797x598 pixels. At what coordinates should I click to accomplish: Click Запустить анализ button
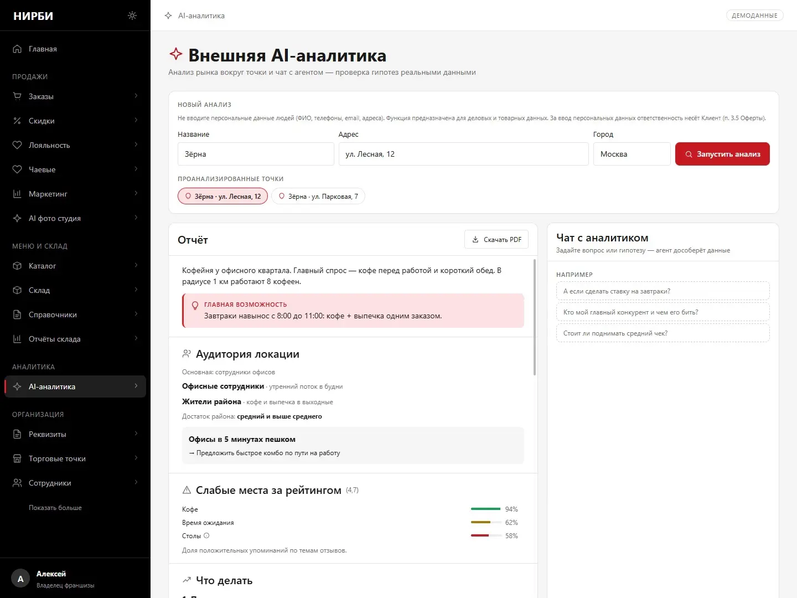[722, 154]
